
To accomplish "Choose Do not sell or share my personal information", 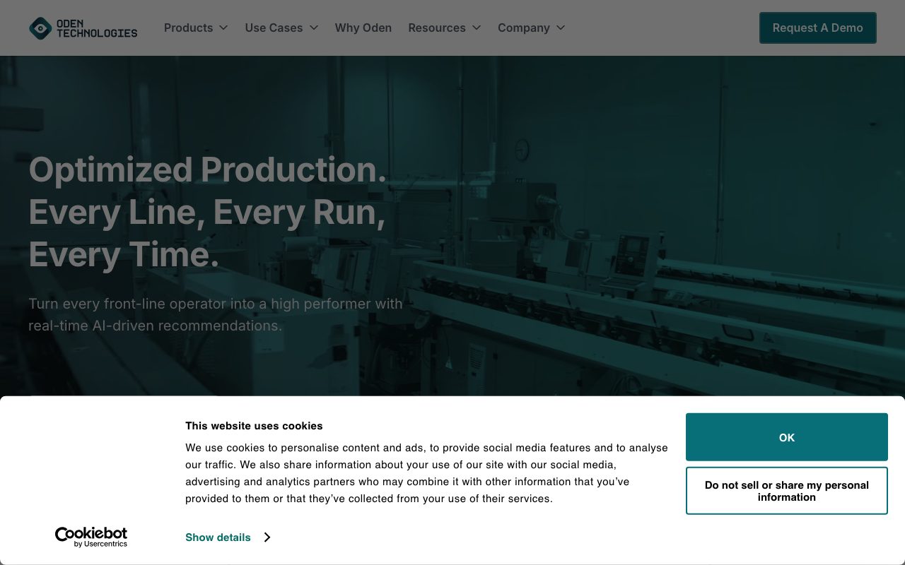I will [787, 491].
